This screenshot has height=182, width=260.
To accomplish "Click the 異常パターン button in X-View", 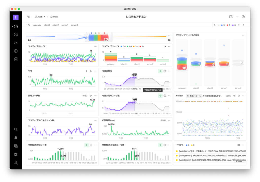I will [x=194, y=96].
